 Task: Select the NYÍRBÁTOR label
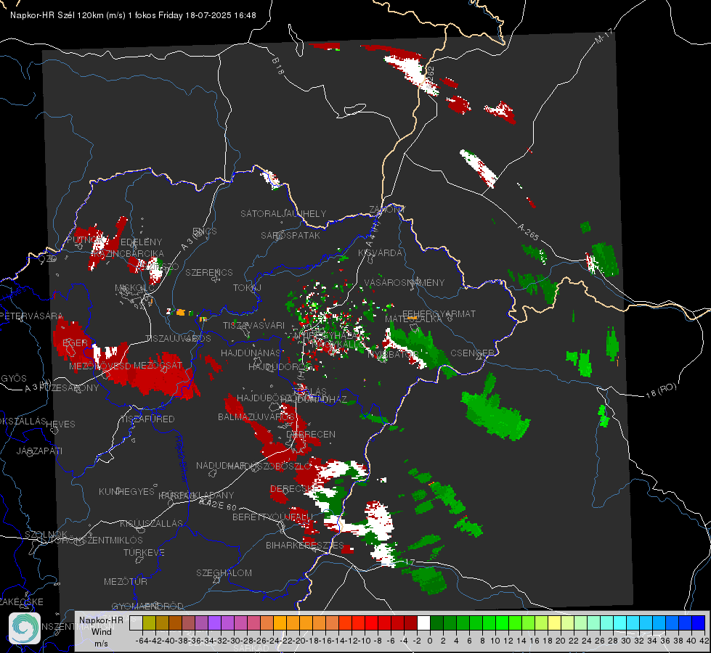click(x=393, y=354)
